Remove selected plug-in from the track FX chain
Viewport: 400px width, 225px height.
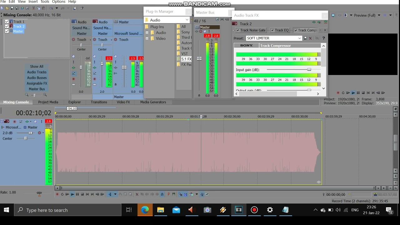click(318, 22)
